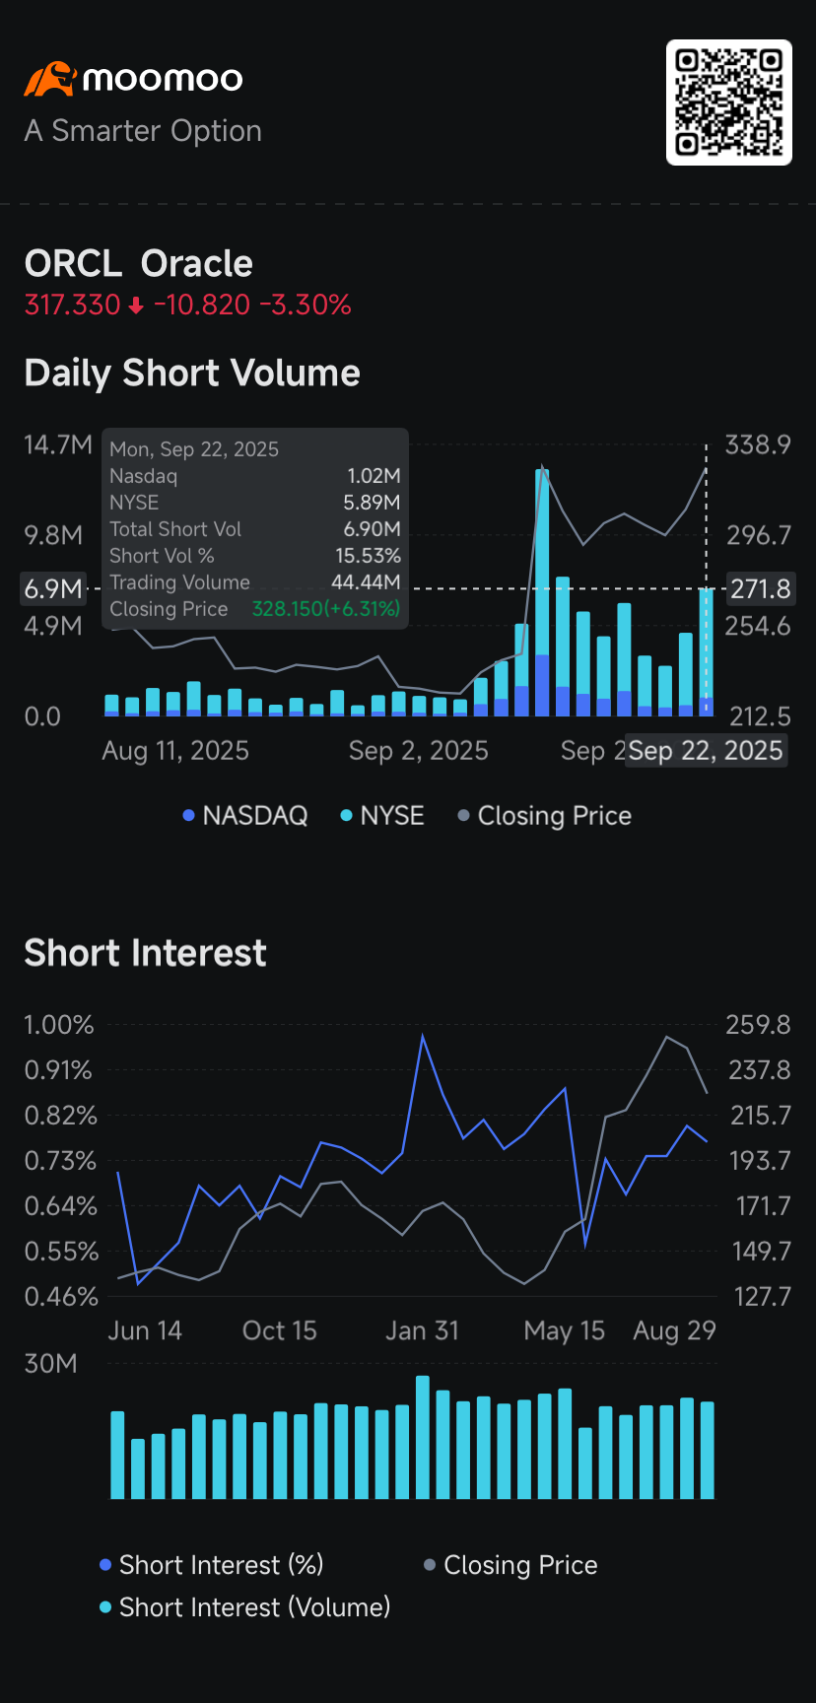Toggle Closing Price legend in short volume chart
Viewport: 816px width, 1703px height.
tap(545, 816)
